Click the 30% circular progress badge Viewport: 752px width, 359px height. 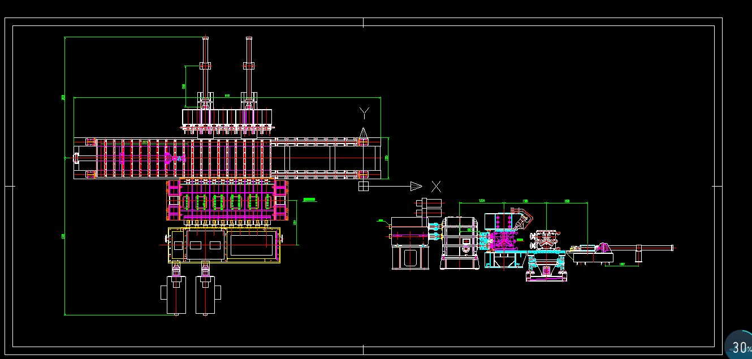738,345
